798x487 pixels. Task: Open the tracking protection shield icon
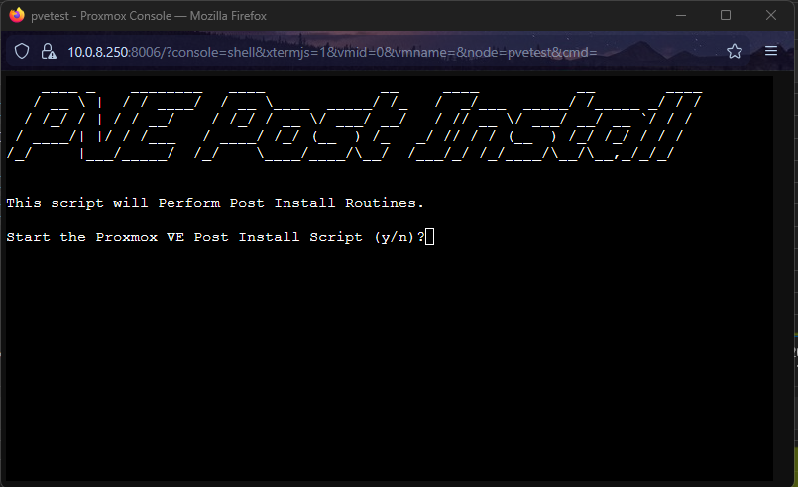pyautogui.click(x=22, y=51)
